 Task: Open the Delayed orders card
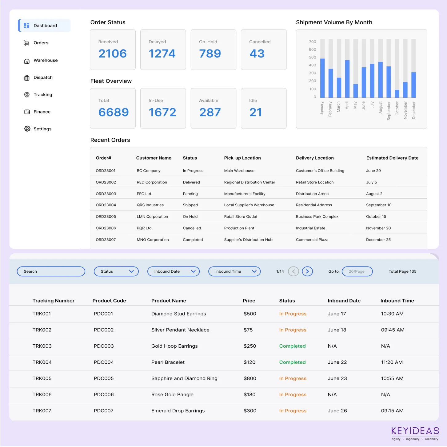coord(163,49)
